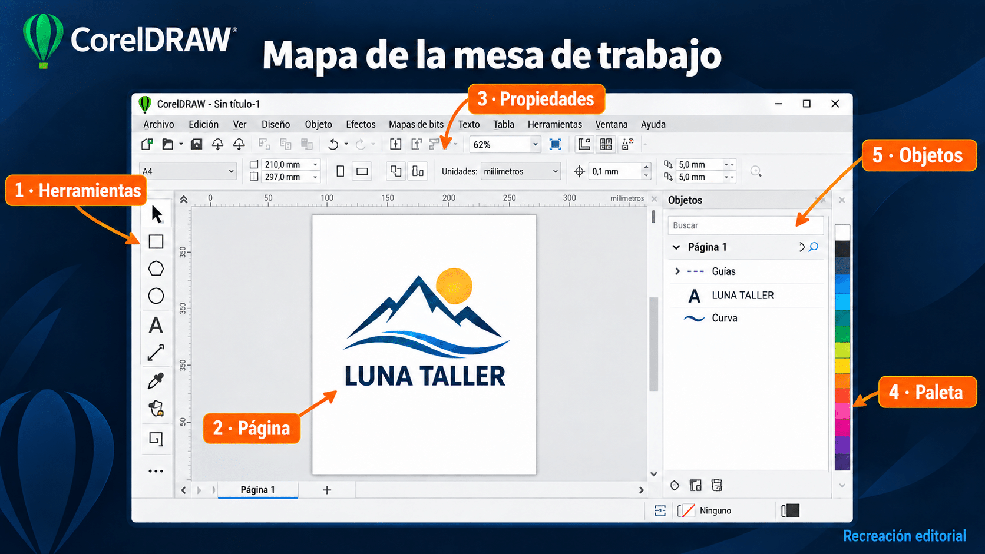Open the Archivo menu

(158, 124)
